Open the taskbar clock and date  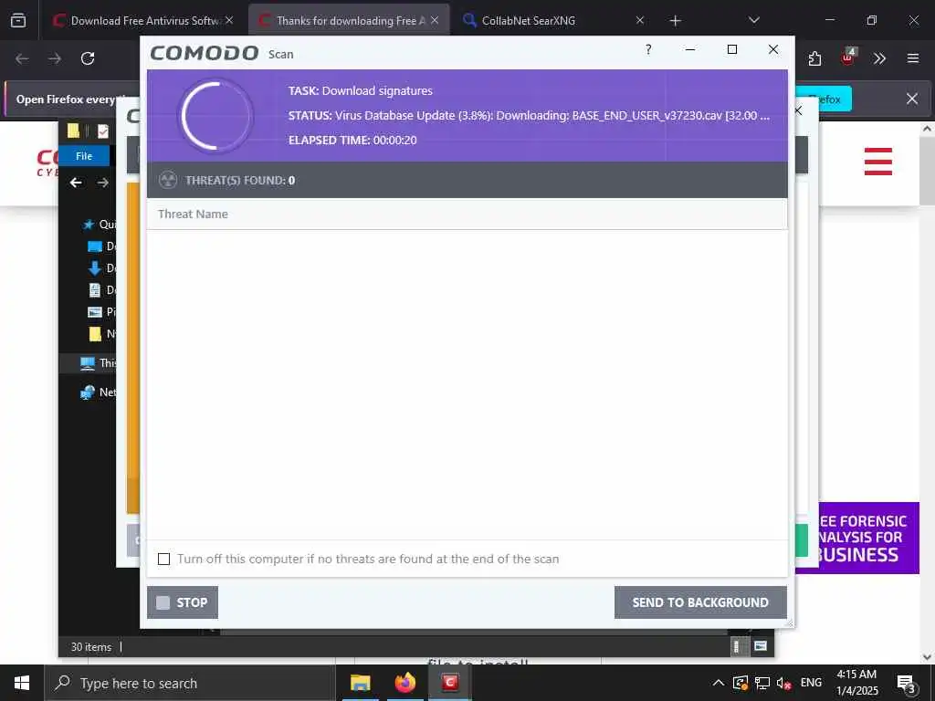click(x=856, y=683)
